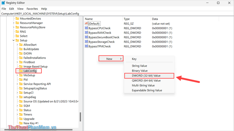Expand the MoSetup tree node

(x=17, y=75)
